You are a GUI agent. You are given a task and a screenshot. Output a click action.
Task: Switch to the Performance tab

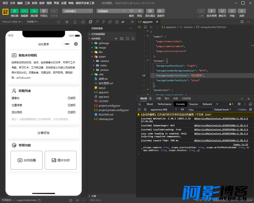click(165, 104)
